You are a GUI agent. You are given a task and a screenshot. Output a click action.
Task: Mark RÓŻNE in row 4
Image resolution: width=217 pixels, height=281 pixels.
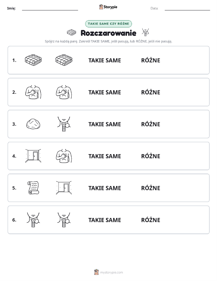[x=151, y=156]
